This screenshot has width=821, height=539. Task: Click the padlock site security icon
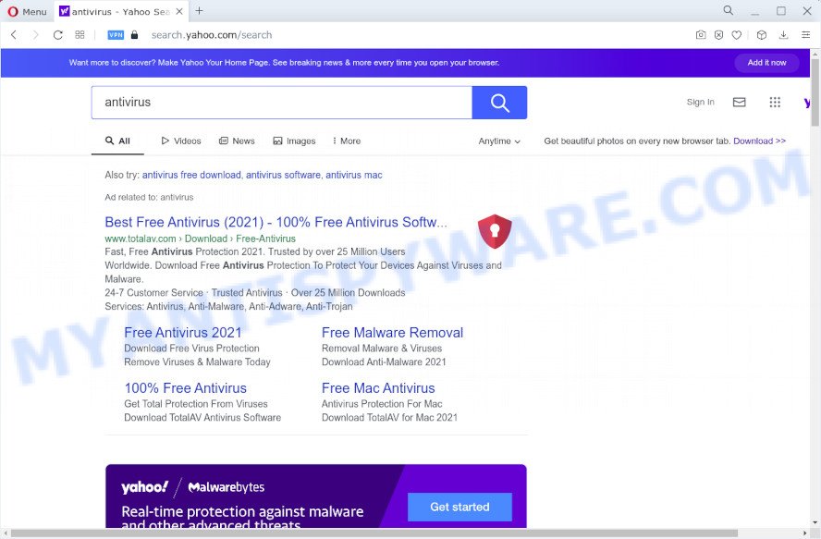(135, 35)
